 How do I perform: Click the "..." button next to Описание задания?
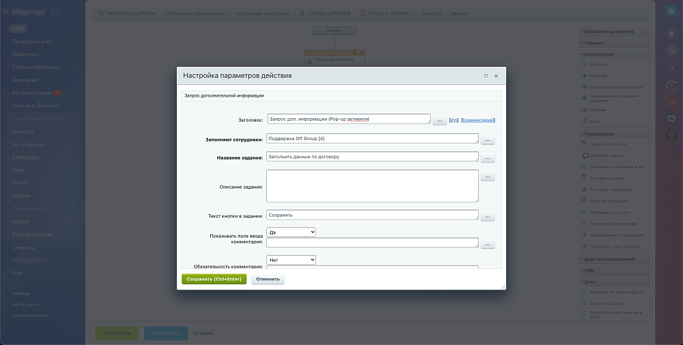click(x=488, y=177)
